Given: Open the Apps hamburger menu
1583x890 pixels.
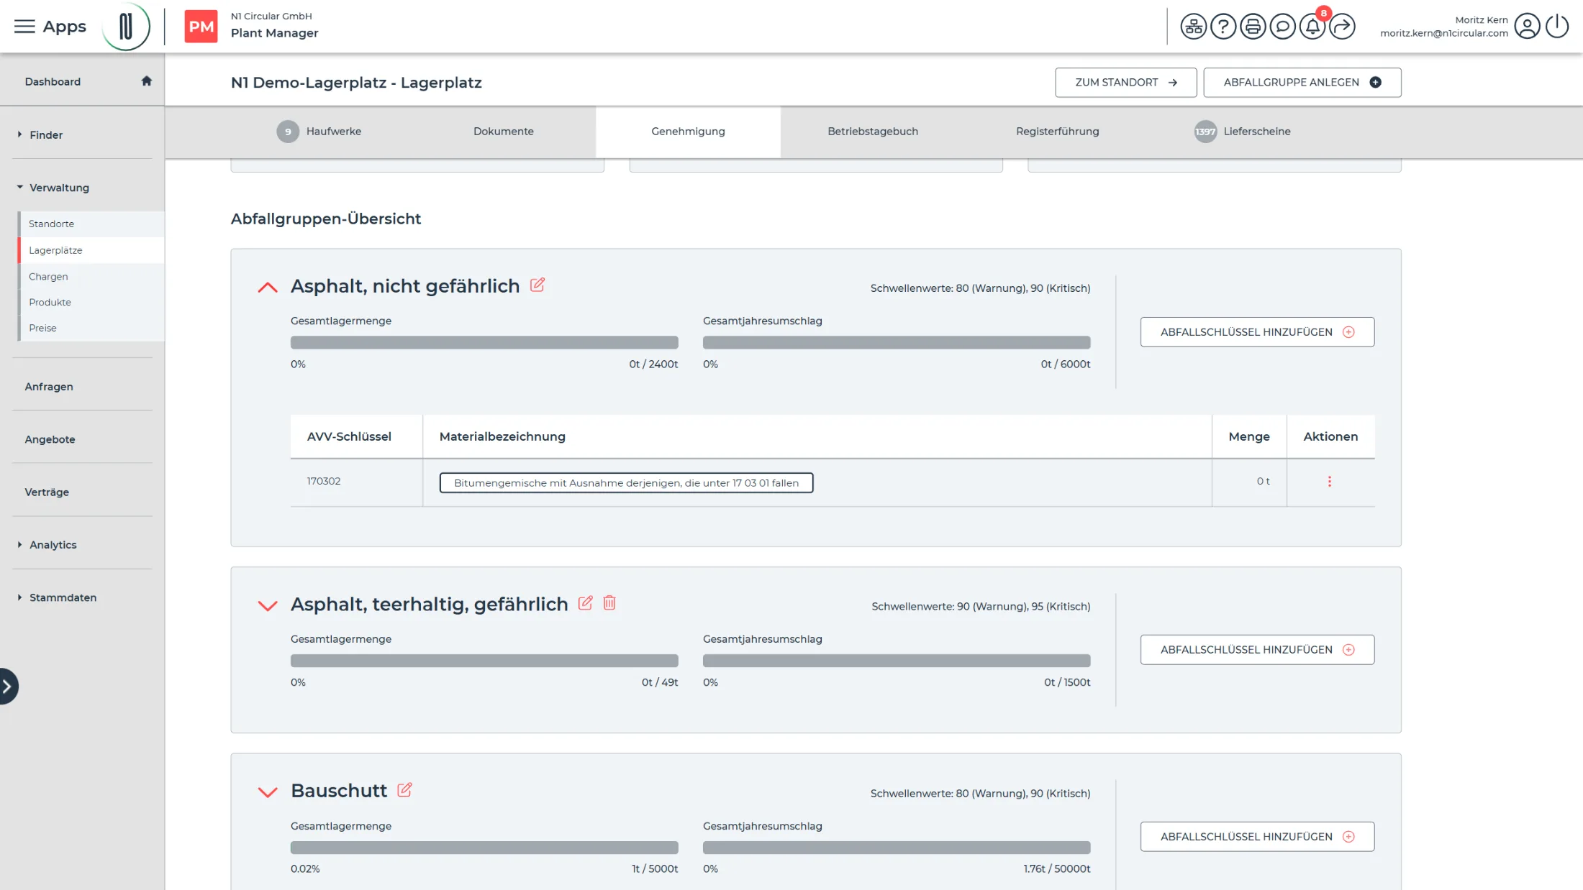Looking at the screenshot, I should (24, 27).
